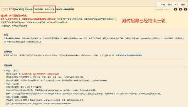Click the 引用 quote button
188x107 pixels.
click(x=163, y=5)
